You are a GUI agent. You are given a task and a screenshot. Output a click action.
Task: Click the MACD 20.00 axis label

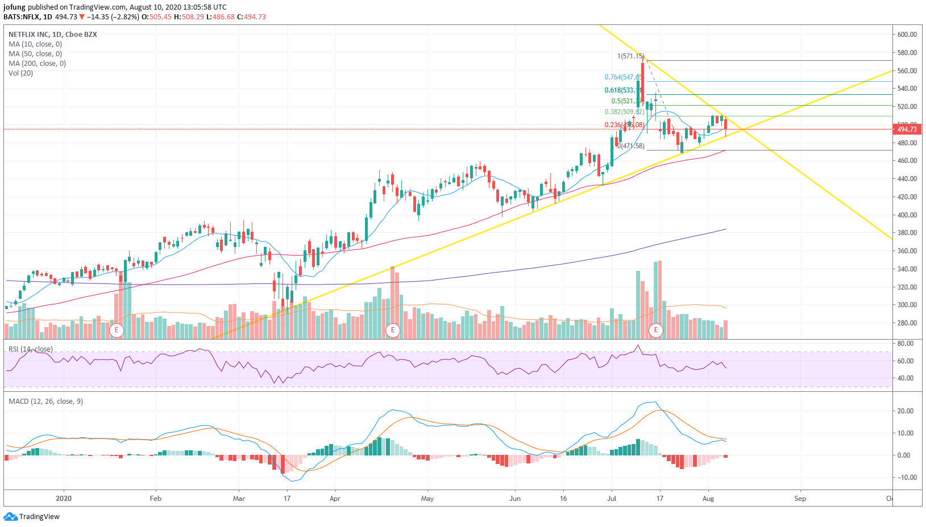tap(906, 411)
